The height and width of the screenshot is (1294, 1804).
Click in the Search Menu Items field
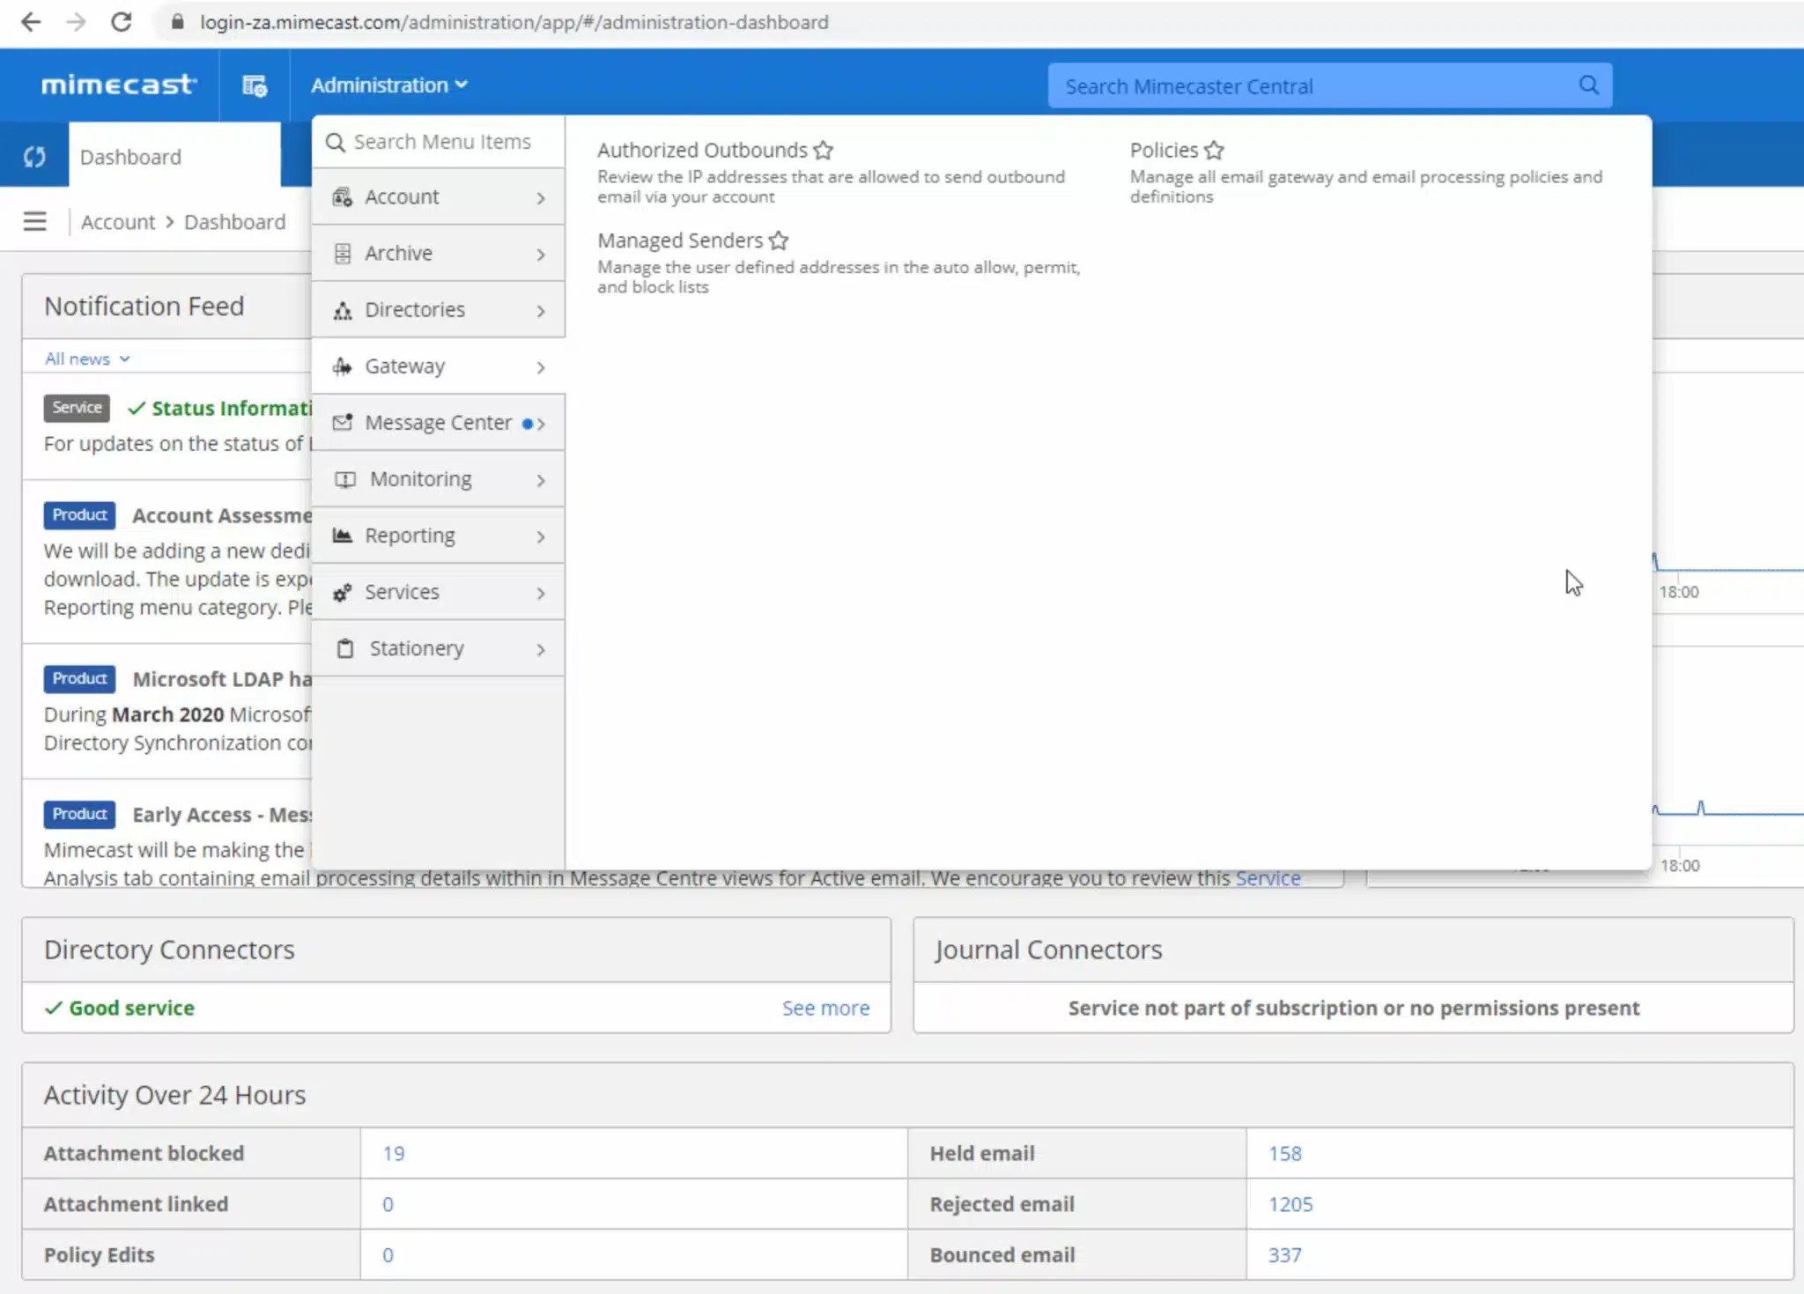pos(442,142)
